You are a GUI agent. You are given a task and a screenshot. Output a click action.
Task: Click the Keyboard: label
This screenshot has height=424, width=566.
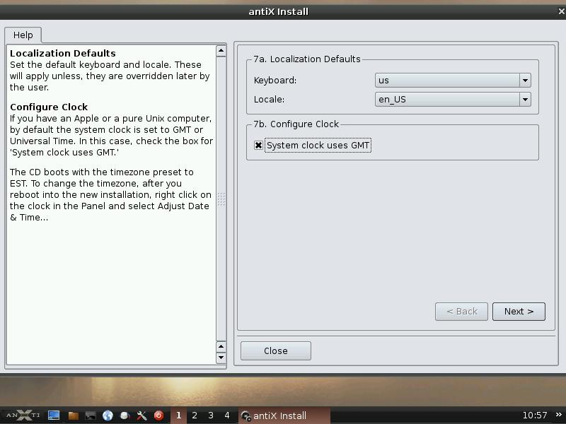[x=275, y=80]
